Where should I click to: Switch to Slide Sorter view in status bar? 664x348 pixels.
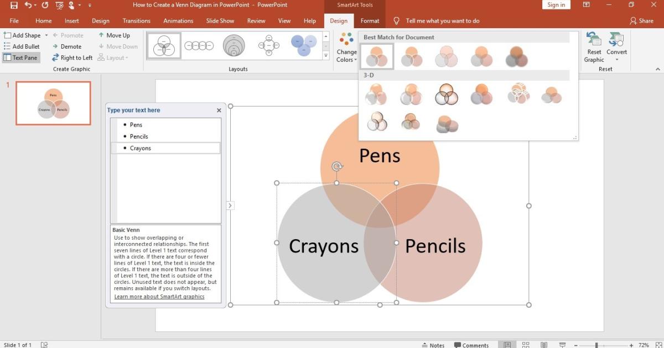click(525, 344)
